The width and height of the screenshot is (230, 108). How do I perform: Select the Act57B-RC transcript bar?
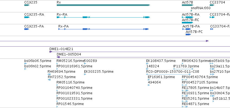[187, 23]
